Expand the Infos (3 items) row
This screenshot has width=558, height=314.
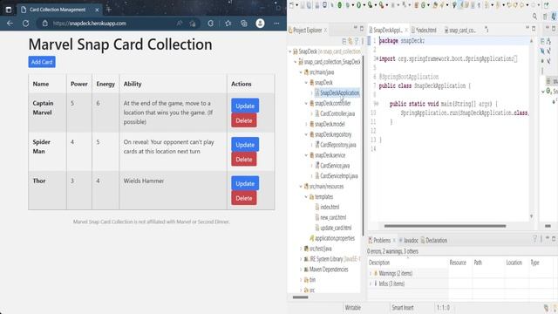pyautogui.click(x=371, y=283)
